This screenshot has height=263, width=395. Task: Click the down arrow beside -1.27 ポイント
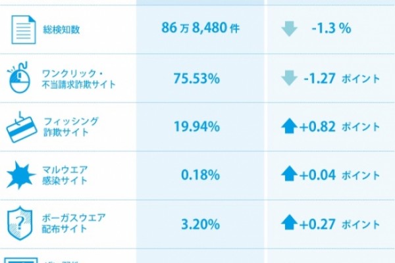(x=289, y=78)
